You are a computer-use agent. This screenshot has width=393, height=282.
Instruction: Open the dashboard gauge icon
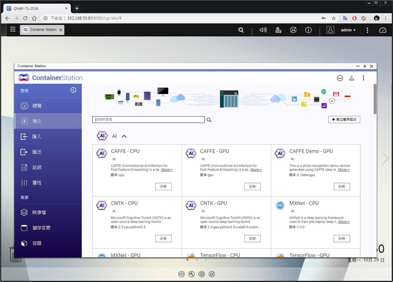tap(382, 30)
